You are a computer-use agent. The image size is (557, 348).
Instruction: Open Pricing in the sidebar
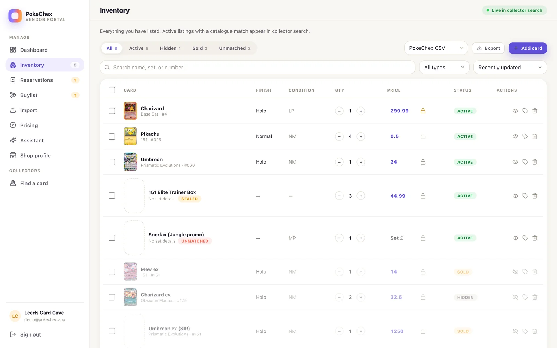pos(45,125)
